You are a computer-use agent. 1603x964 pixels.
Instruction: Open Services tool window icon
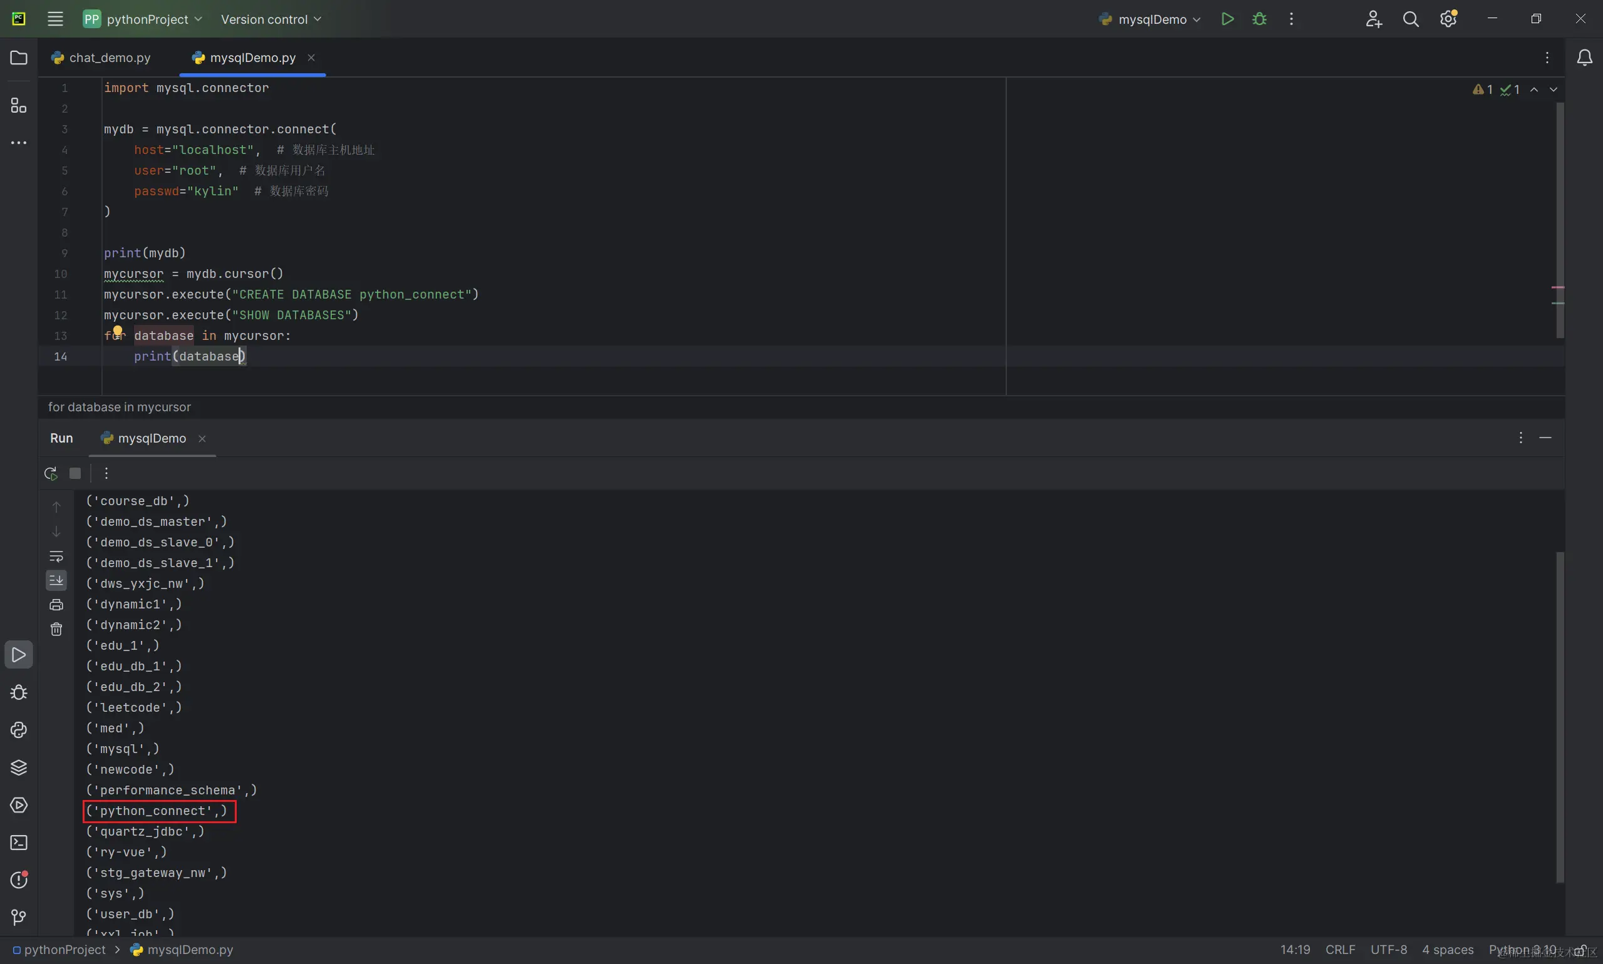click(19, 806)
